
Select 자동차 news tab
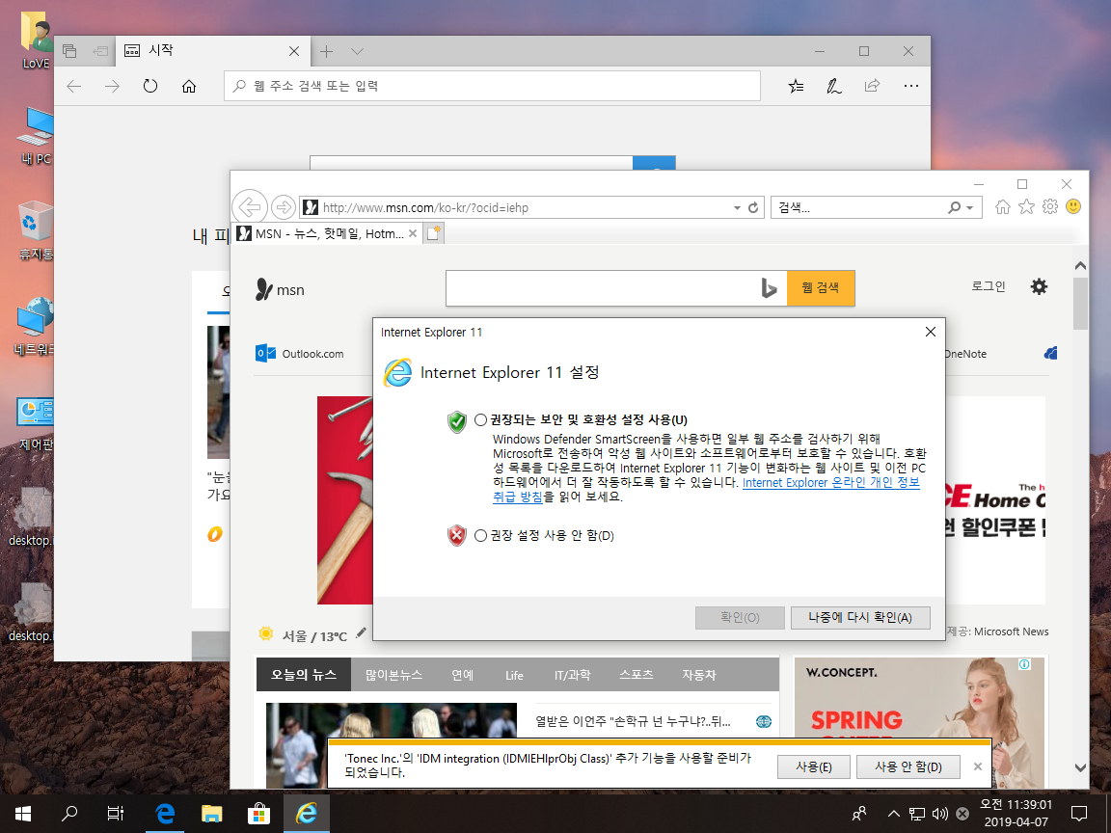tap(699, 675)
